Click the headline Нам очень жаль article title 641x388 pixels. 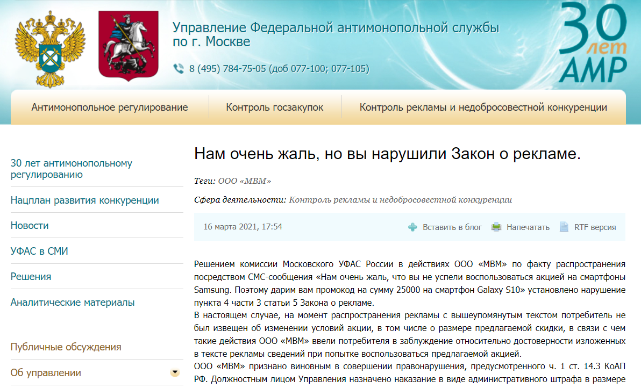pyautogui.click(x=387, y=154)
